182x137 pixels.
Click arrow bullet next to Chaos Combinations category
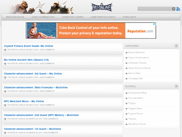point(126,58)
